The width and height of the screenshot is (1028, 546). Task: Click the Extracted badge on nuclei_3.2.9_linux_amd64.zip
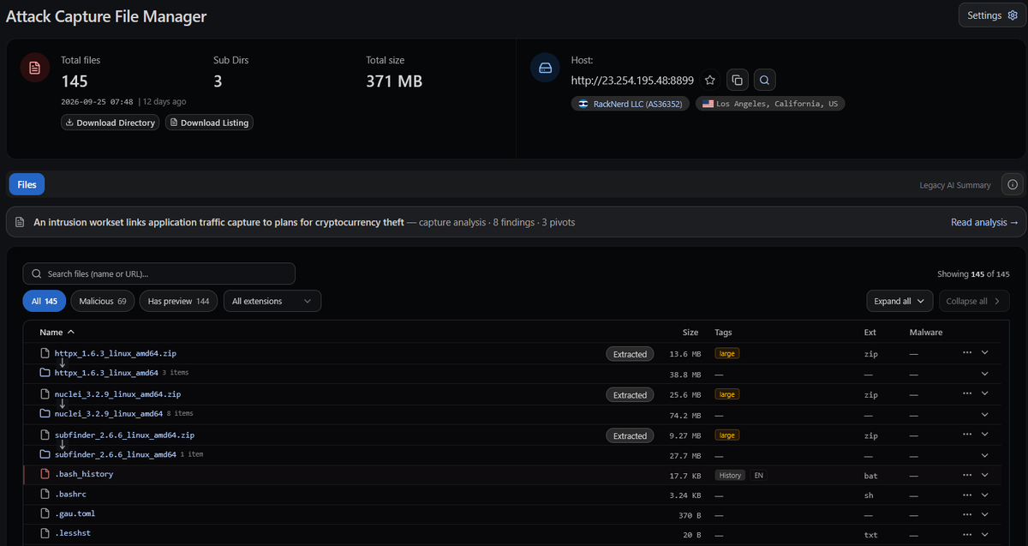pyautogui.click(x=630, y=395)
